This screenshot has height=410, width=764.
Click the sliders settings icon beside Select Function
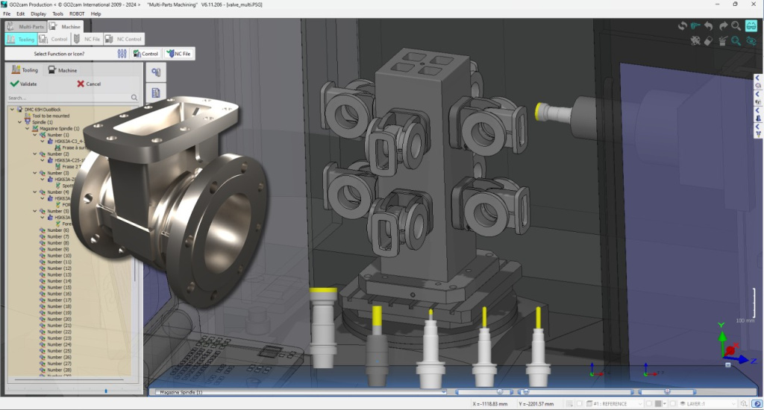coord(122,54)
